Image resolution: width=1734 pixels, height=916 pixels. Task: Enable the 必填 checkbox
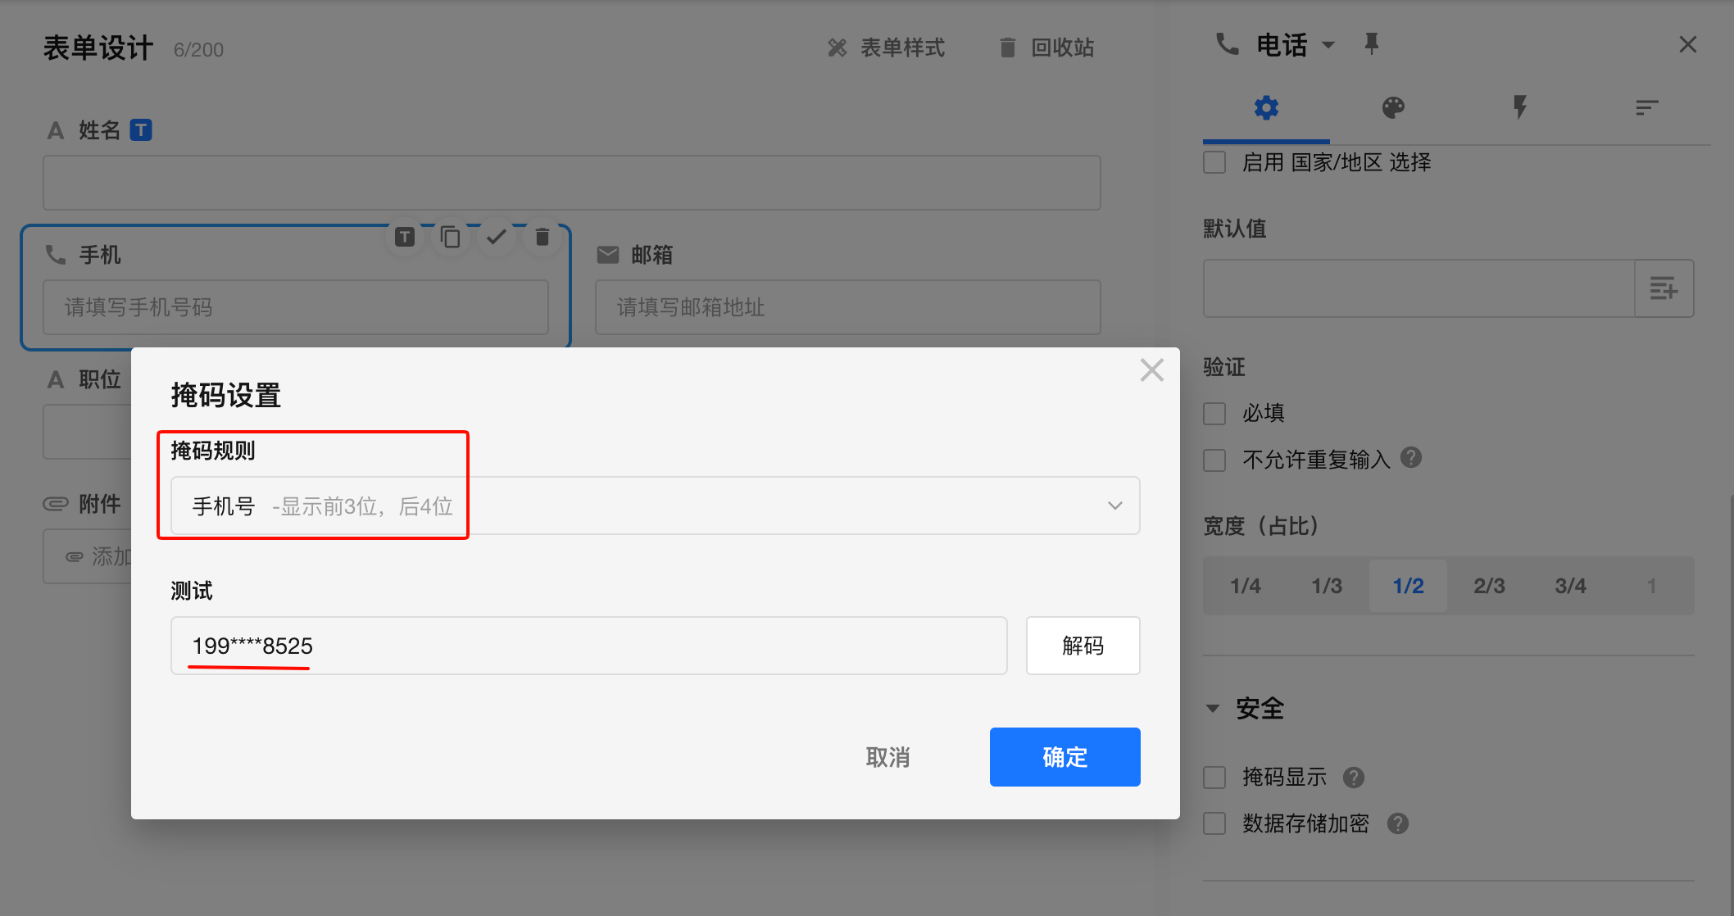[x=1214, y=413]
